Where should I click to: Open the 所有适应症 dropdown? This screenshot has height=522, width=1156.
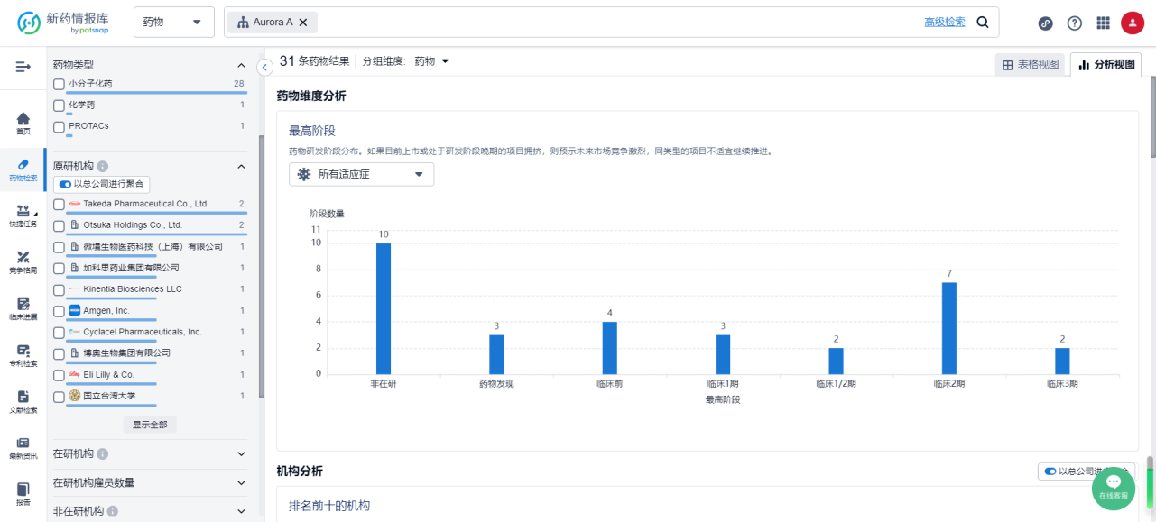click(361, 174)
